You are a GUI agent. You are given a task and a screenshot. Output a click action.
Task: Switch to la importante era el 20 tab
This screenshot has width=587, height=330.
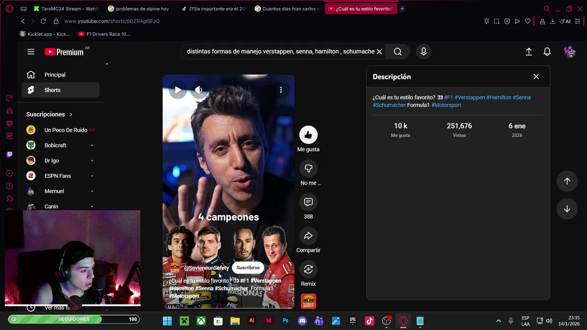click(213, 9)
